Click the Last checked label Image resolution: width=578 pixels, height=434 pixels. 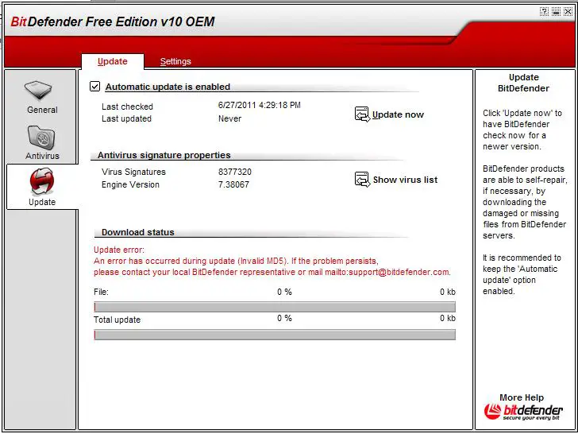click(x=127, y=107)
